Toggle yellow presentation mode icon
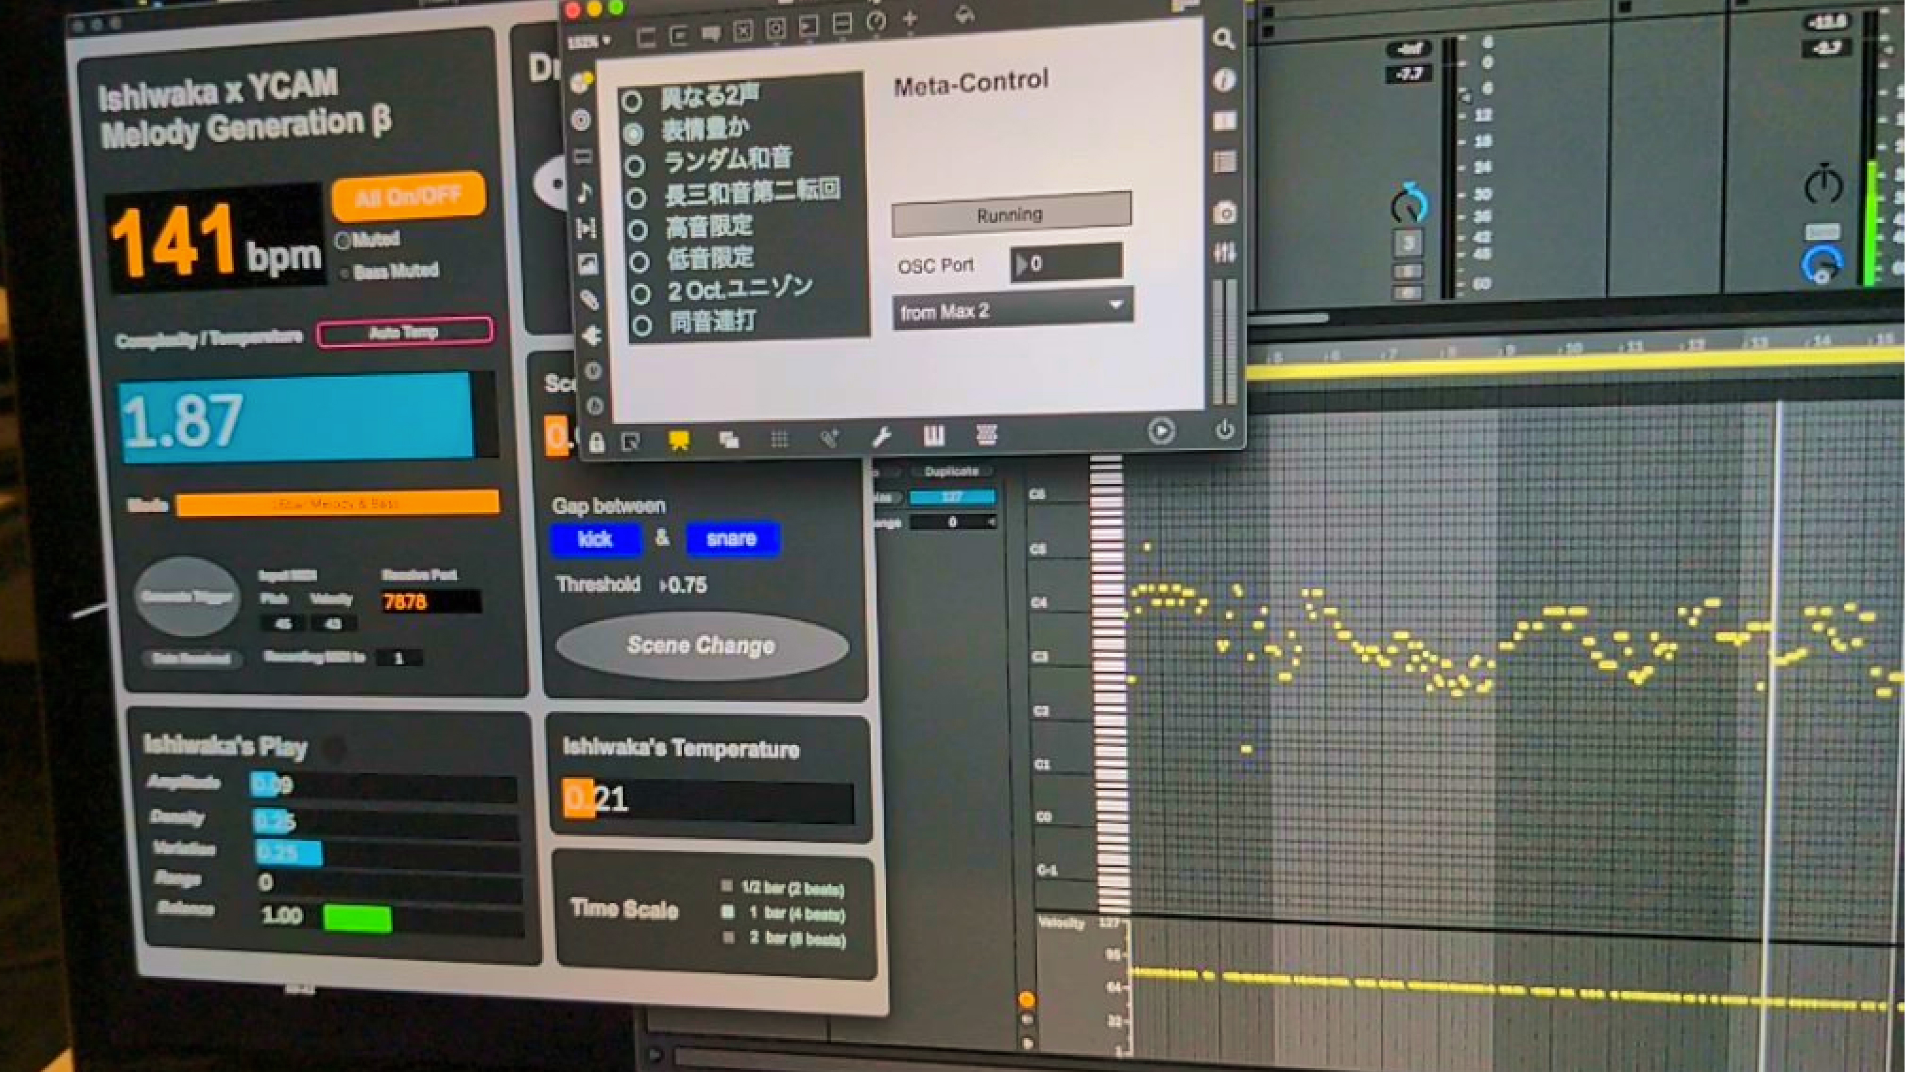Image resolution: width=1907 pixels, height=1072 pixels. pos(679,441)
